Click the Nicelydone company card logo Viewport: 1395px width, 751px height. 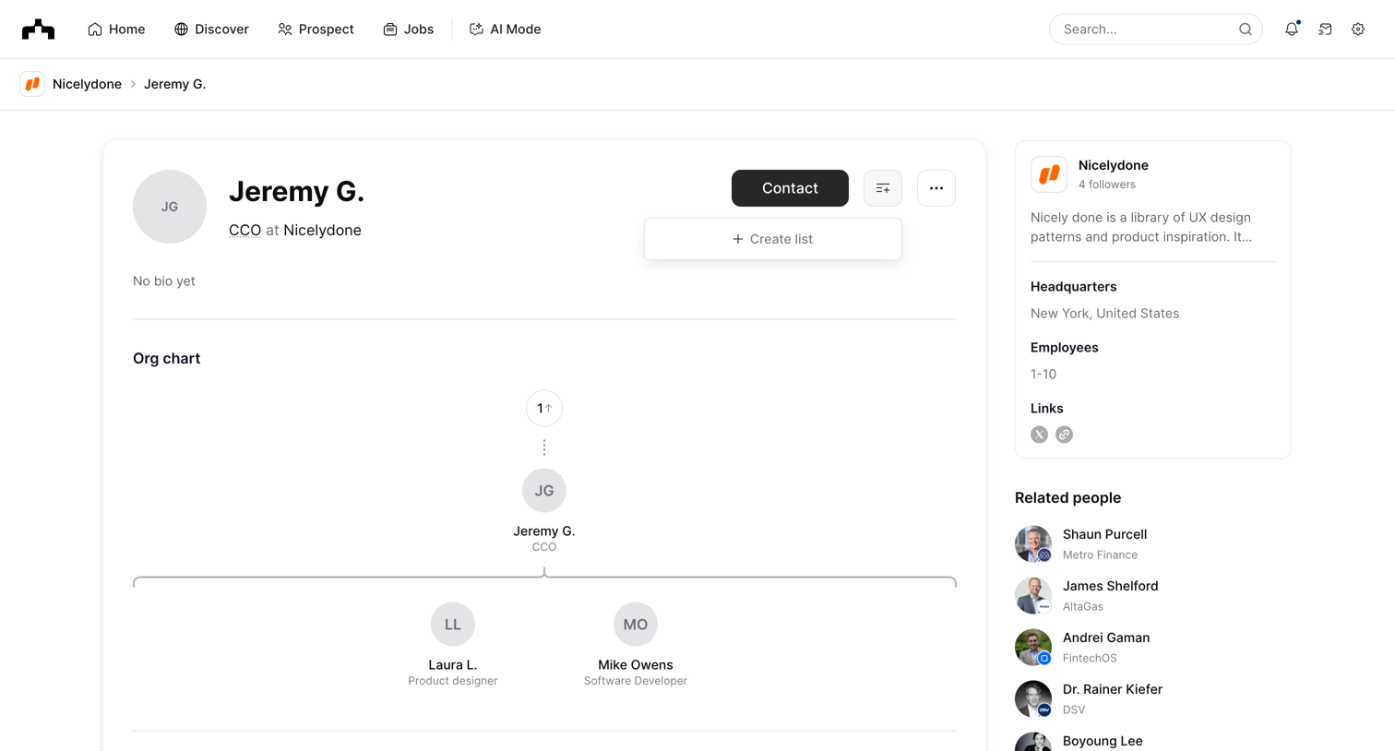tap(1049, 174)
